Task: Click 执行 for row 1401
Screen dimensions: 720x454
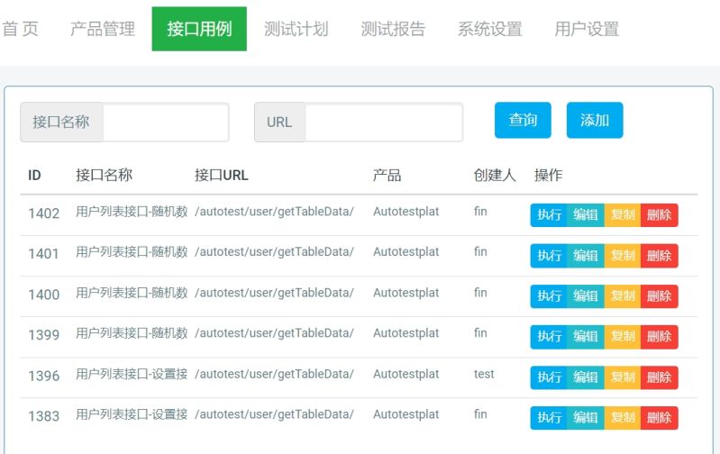Action: [x=549, y=255]
